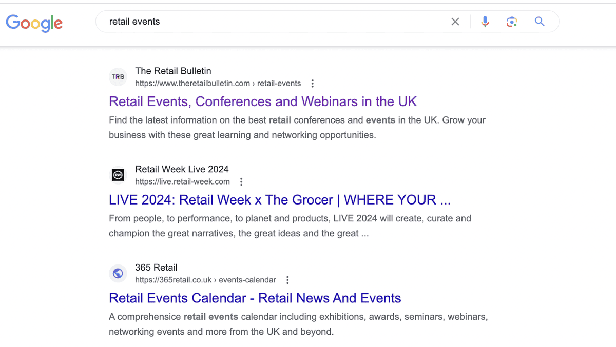Click the Retail Week Live 2024 site name

point(182,169)
